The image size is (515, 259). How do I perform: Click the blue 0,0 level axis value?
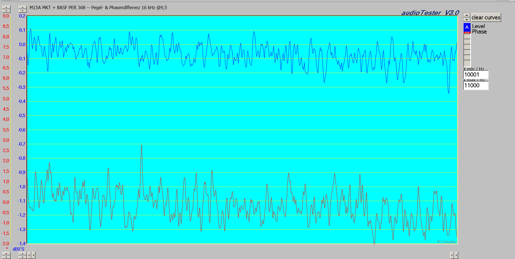22,44
